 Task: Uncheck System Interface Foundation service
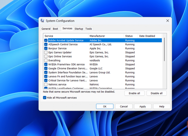point(46,72)
